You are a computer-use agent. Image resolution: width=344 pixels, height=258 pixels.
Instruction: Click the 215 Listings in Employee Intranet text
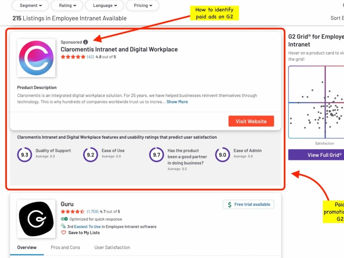69,18
